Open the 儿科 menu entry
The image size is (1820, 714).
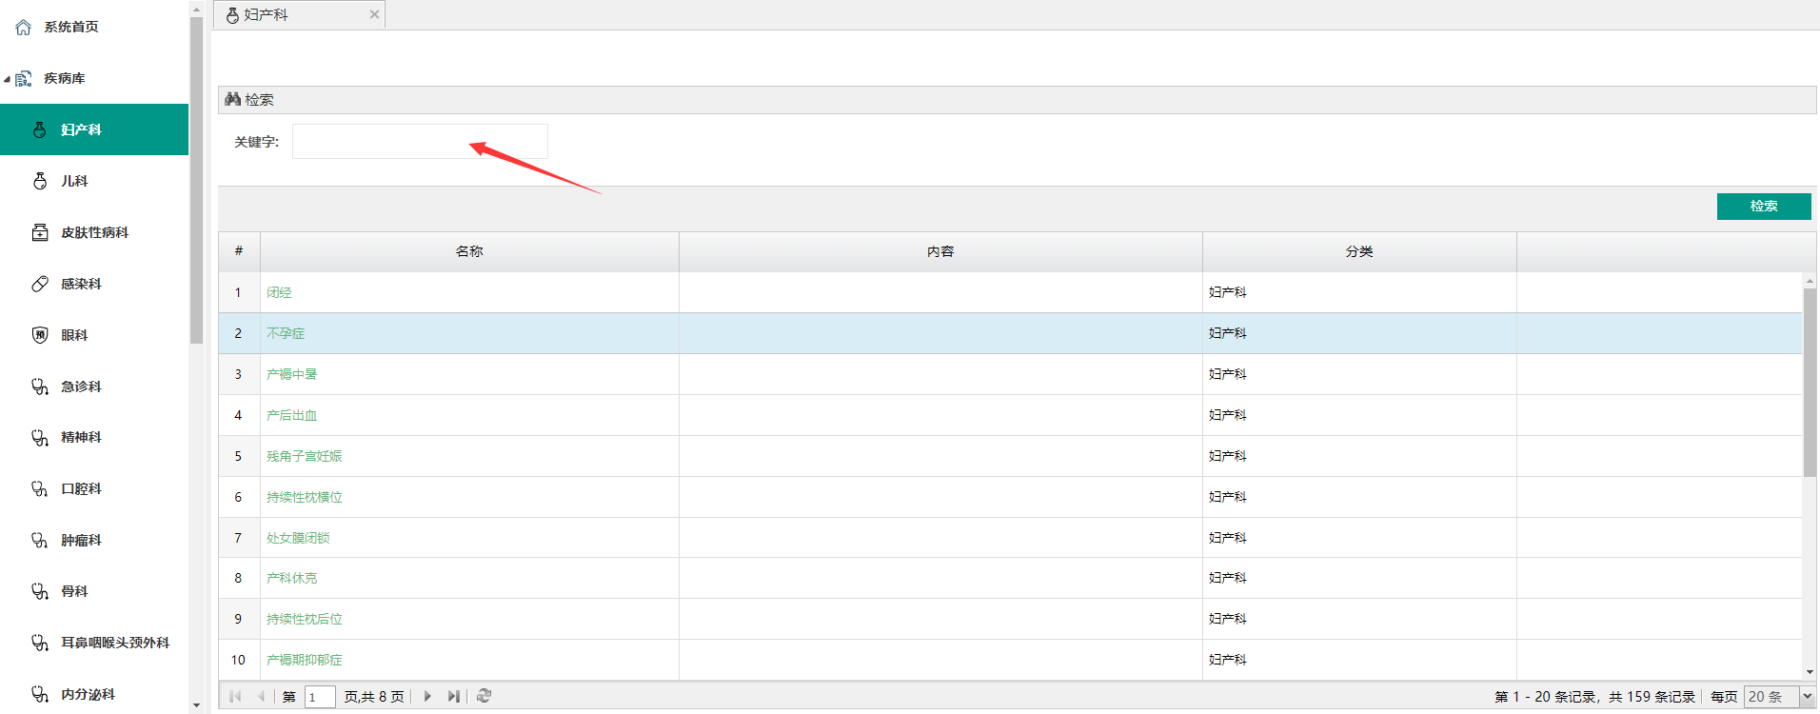74,181
